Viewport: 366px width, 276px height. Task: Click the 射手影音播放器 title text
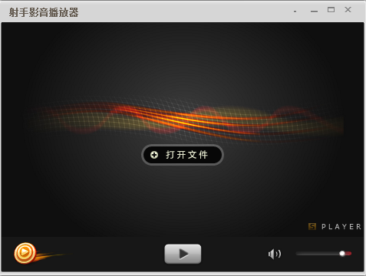click(x=44, y=12)
